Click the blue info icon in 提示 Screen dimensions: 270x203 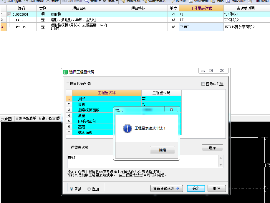coord(127,128)
